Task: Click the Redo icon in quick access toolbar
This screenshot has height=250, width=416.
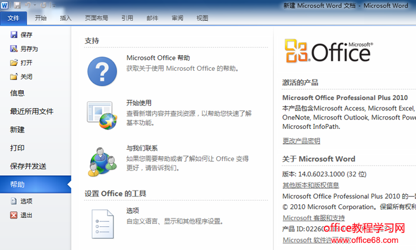Action: pos(43,5)
